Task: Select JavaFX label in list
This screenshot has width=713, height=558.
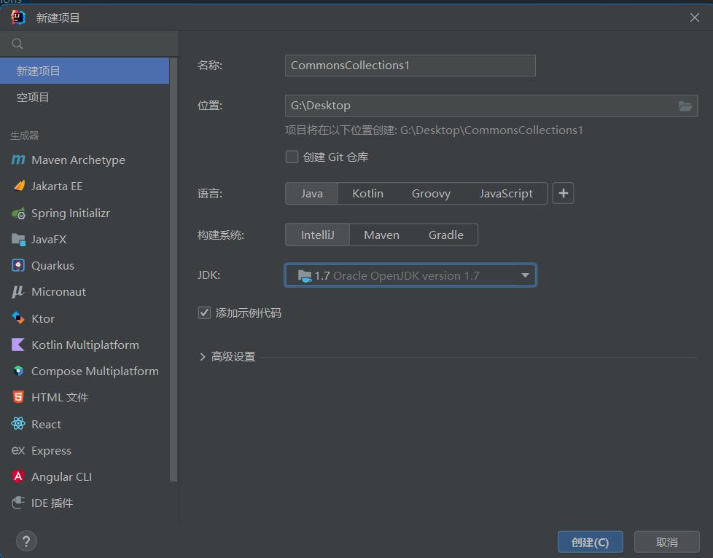Action: click(x=49, y=240)
